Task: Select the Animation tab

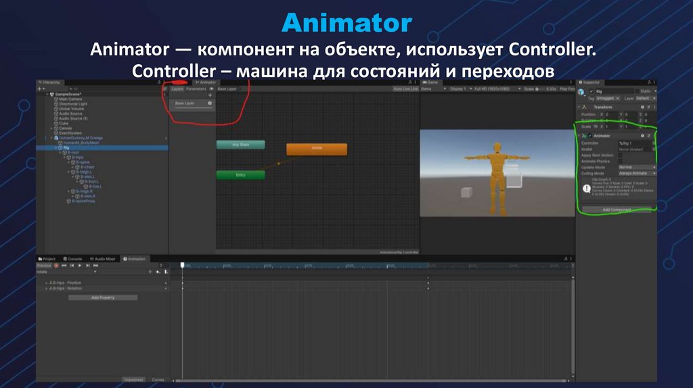Action: point(135,259)
